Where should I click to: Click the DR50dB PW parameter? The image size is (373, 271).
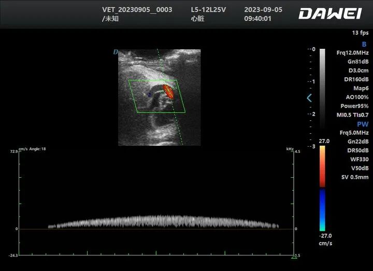(358, 150)
